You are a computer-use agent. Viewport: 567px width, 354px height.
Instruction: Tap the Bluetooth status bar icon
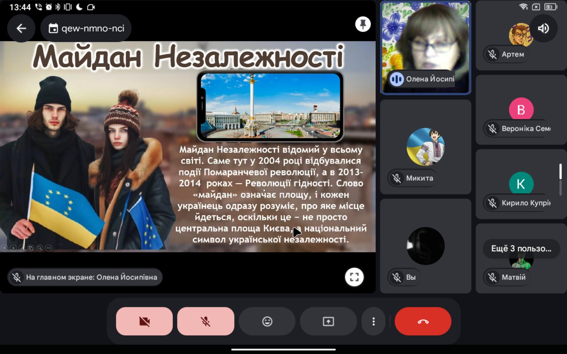58,7
